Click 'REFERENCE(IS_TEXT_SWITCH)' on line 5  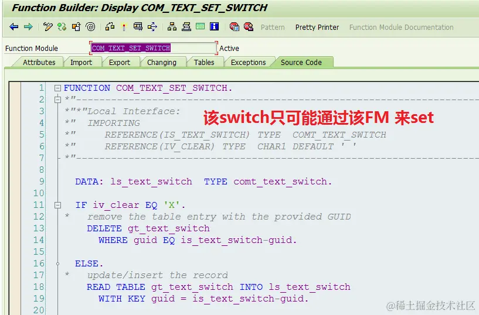(x=177, y=135)
